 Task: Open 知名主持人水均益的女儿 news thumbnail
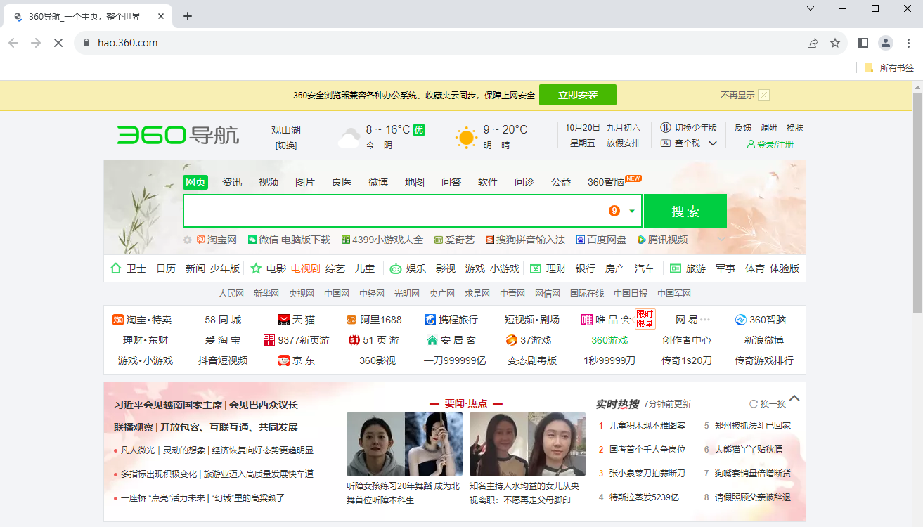tap(527, 444)
